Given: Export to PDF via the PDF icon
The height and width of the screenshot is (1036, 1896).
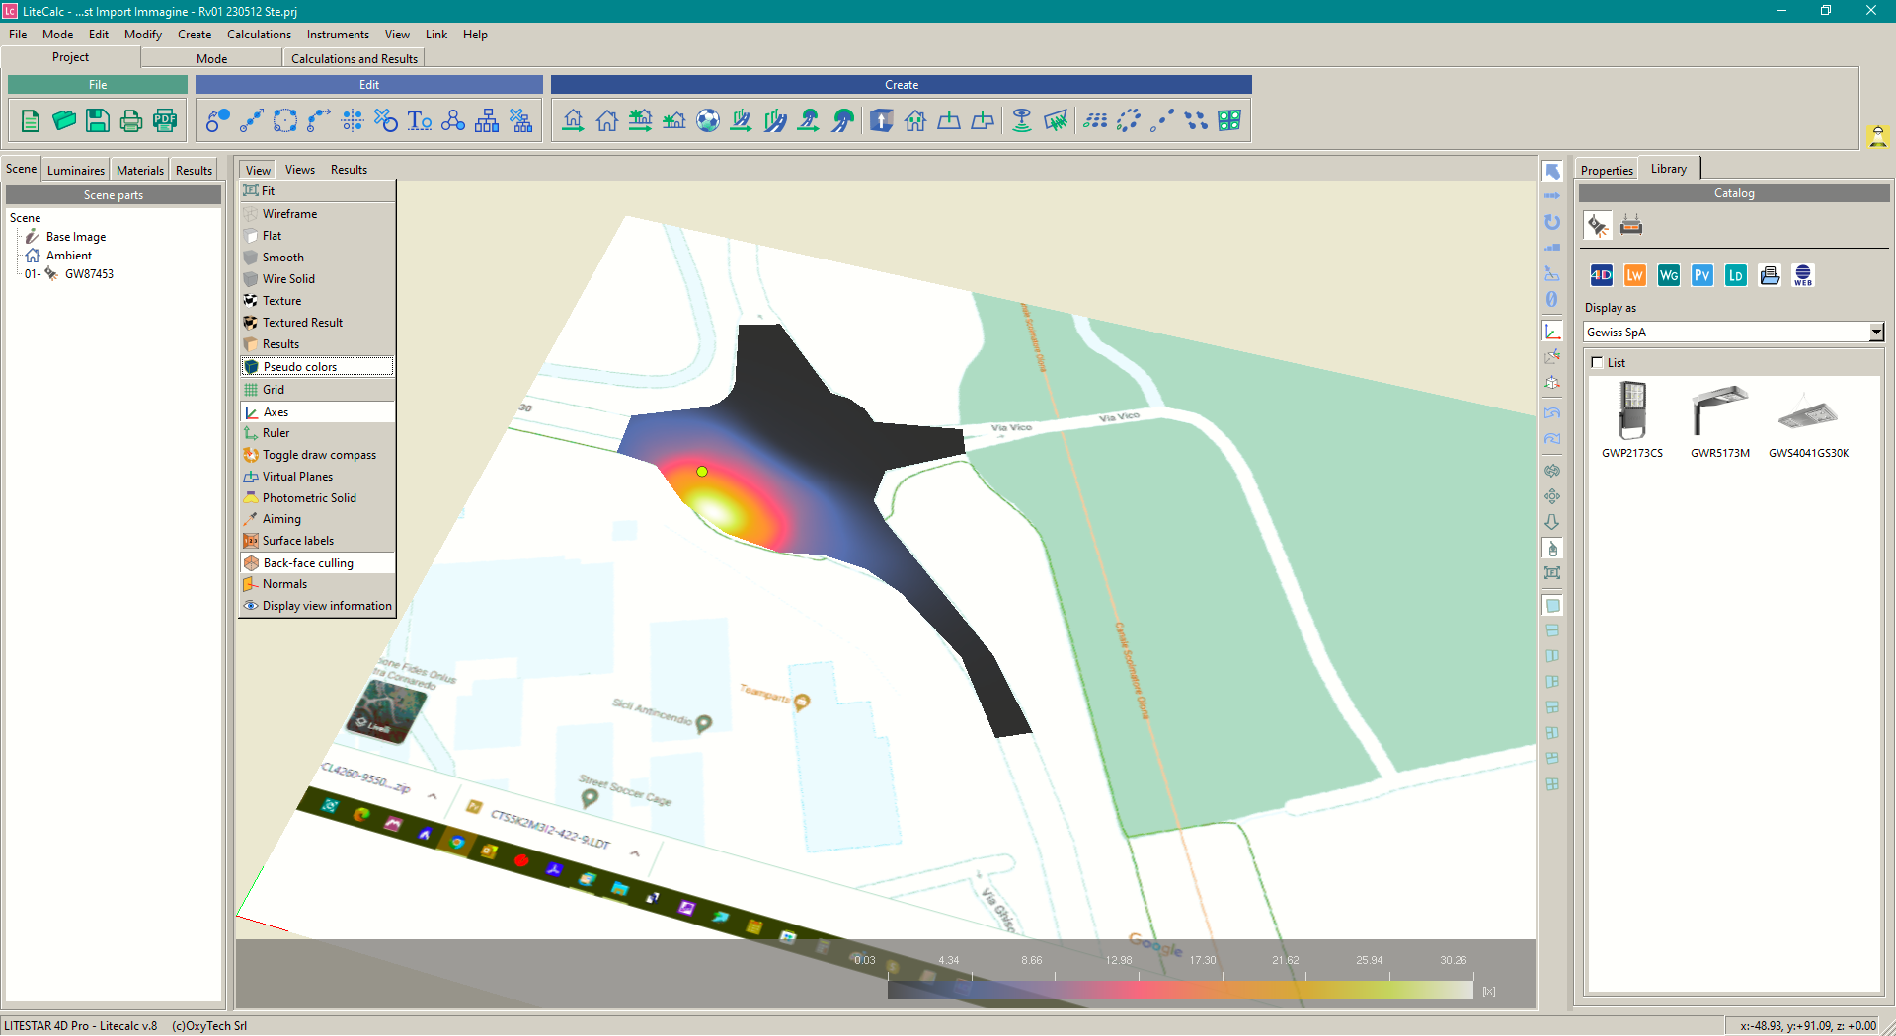Looking at the screenshot, I should pyautogui.click(x=165, y=120).
